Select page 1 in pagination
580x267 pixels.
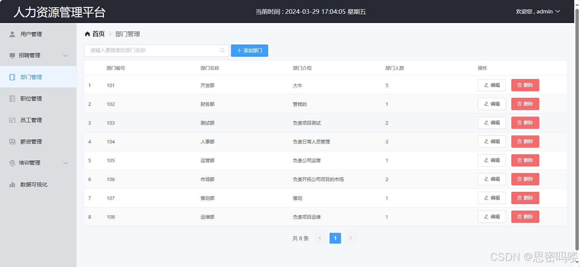coord(335,238)
